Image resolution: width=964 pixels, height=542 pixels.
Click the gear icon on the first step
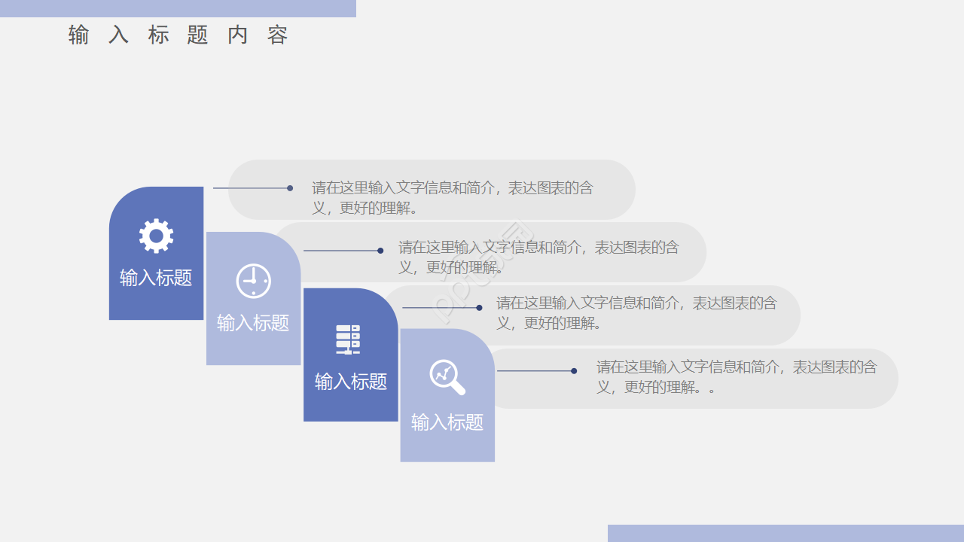pos(156,234)
